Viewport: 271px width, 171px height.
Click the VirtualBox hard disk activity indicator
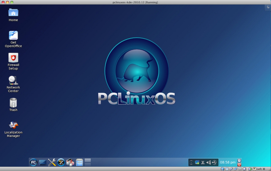223,169
